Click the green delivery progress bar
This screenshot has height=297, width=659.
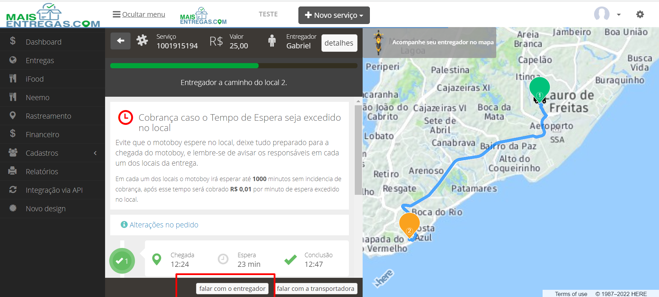pyautogui.click(x=184, y=66)
